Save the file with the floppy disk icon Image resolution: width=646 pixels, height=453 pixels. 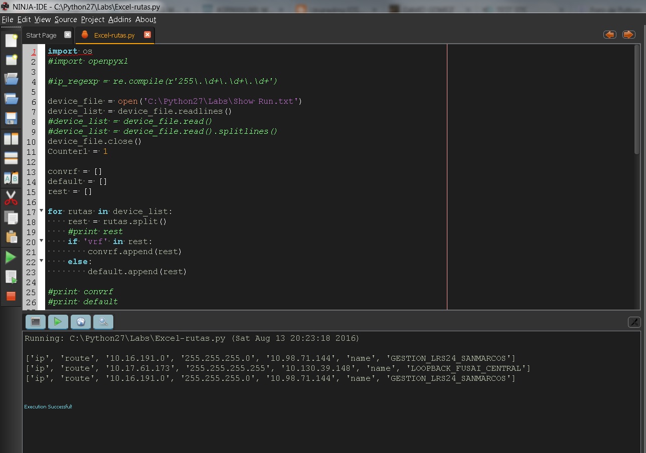[11, 118]
